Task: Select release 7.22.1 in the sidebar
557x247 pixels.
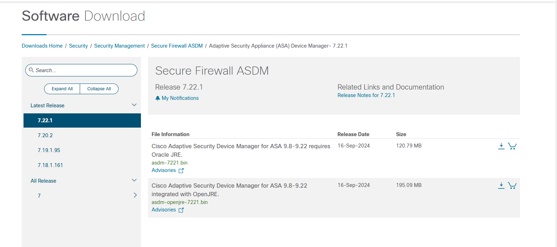Action: [x=82, y=120]
